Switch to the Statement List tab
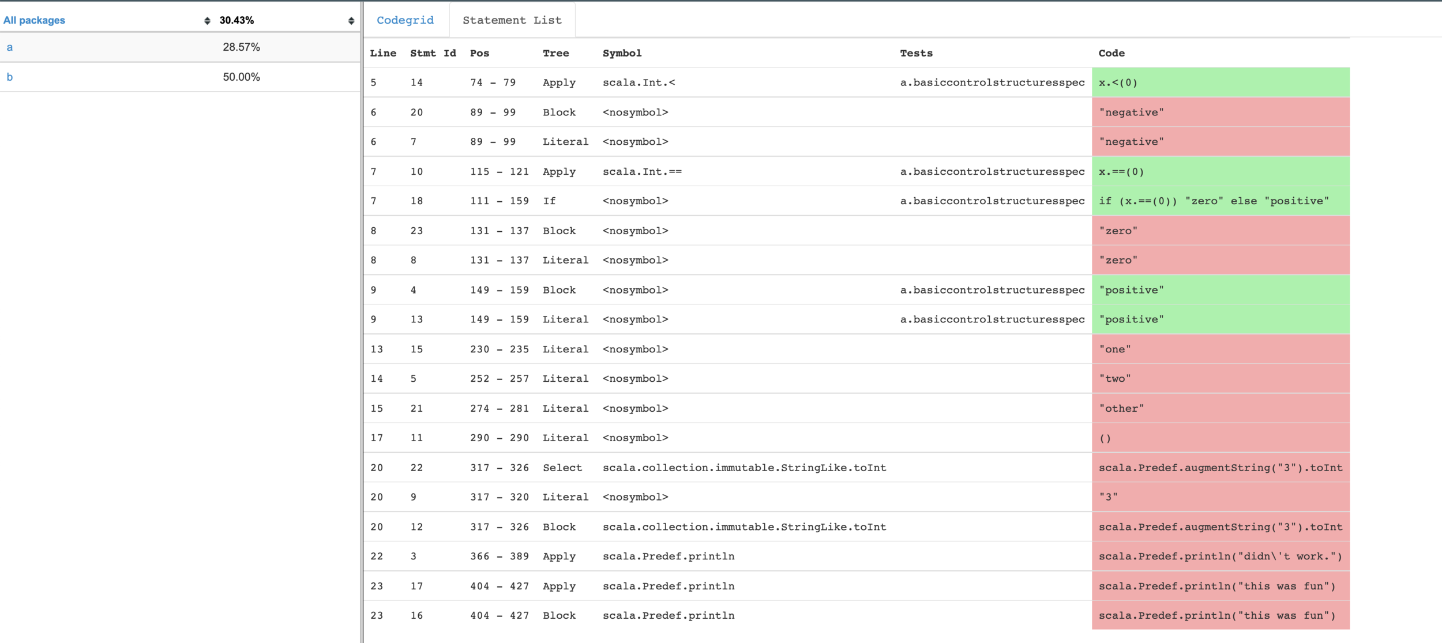1442x643 pixels. click(x=512, y=20)
